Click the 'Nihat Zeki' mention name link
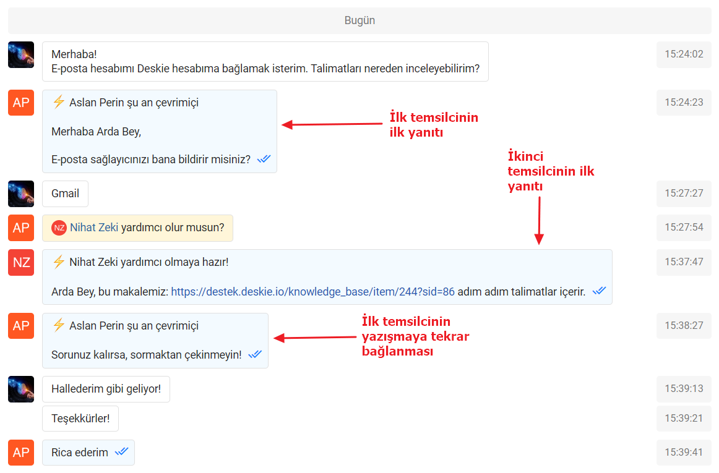 94,228
